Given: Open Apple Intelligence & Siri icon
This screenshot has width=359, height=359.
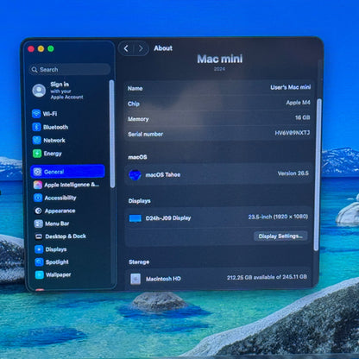Looking at the screenshot, I should (38, 185).
